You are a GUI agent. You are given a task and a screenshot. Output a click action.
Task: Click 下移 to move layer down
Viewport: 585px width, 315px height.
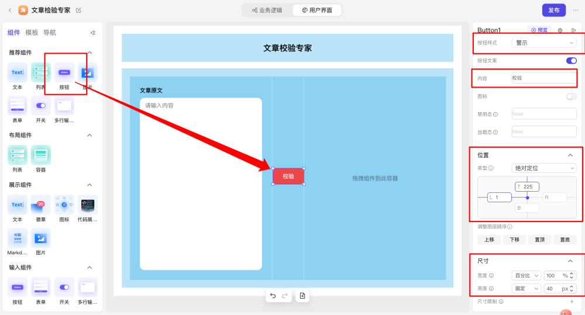tap(514, 240)
